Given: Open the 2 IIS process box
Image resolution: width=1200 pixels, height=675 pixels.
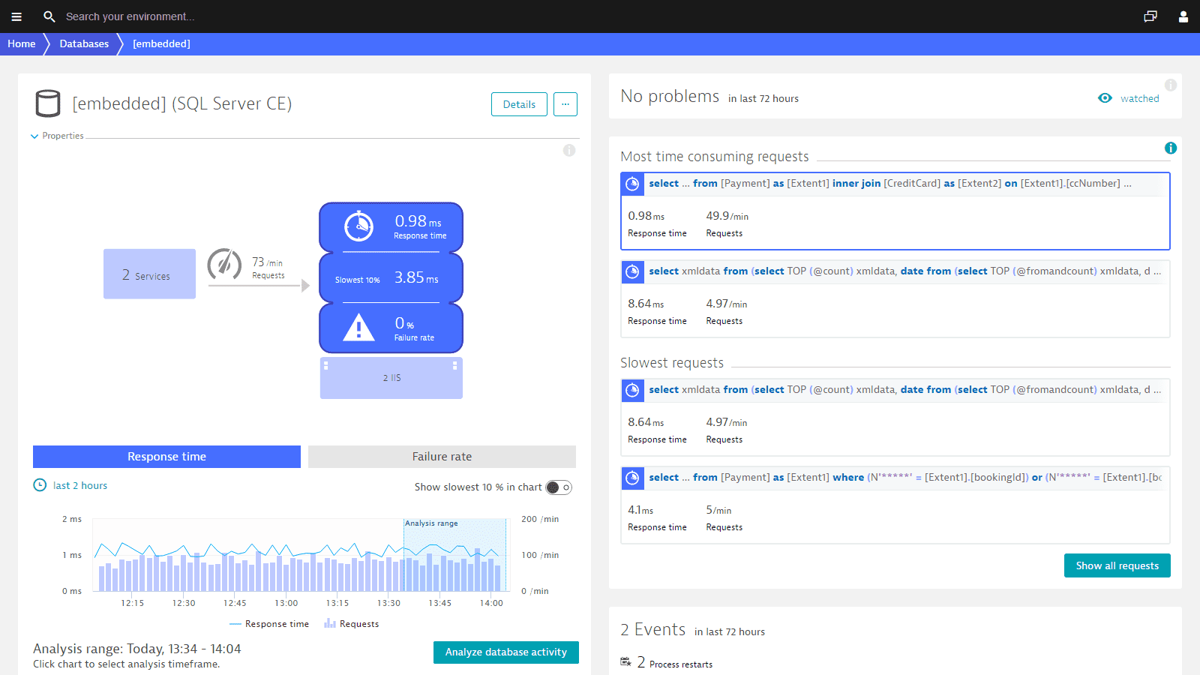Looking at the screenshot, I should point(391,378).
